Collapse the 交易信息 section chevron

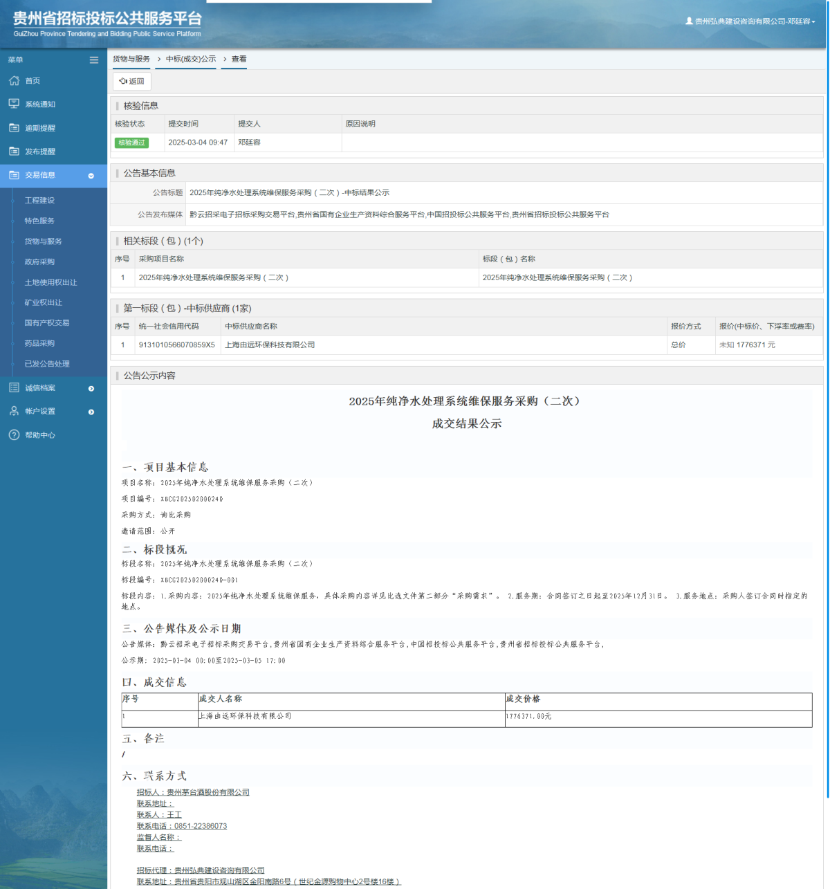pos(91,176)
